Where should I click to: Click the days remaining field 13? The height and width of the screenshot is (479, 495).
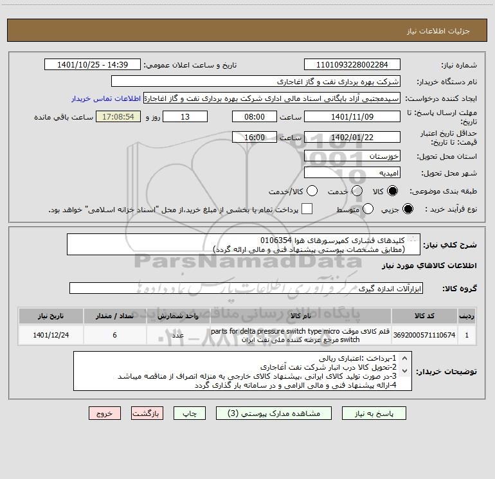tap(185, 117)
